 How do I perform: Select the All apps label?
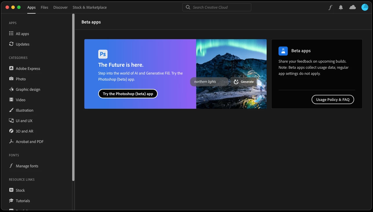(22, 34)
